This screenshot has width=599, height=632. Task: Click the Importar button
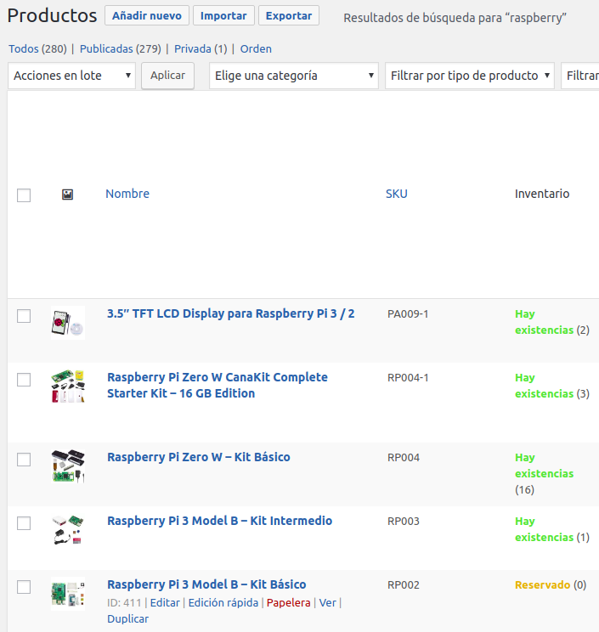pyautogui.click(x=223, y=15)
